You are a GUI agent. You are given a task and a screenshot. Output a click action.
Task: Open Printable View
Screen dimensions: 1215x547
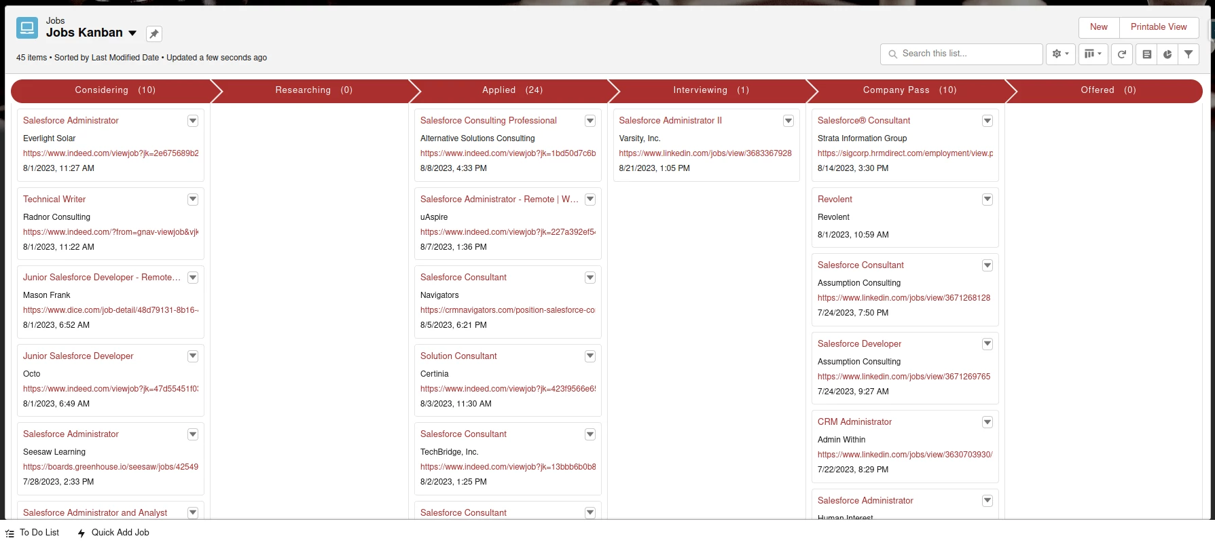pyautogui.click(x=1159, y=27)
